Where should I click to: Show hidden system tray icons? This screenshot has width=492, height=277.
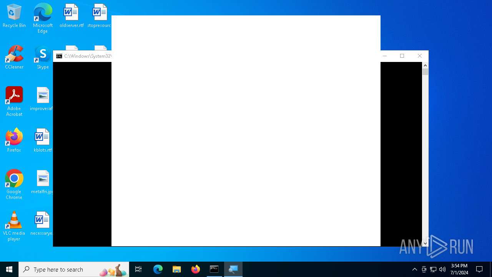point(414,269)
